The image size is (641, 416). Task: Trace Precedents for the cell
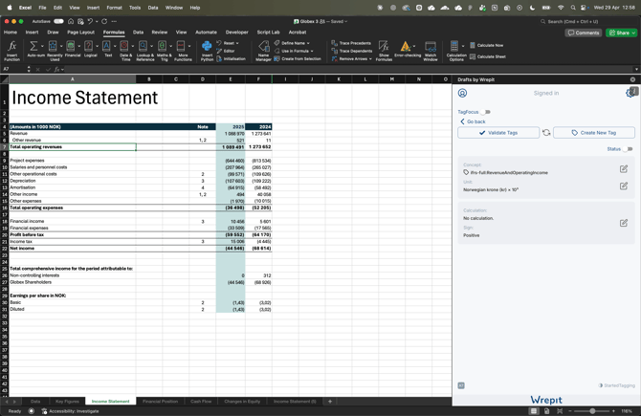coord(351,43)
